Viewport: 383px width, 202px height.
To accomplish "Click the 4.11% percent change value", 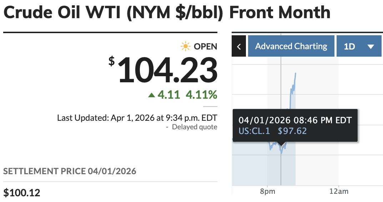I will (x=201, y=95).
